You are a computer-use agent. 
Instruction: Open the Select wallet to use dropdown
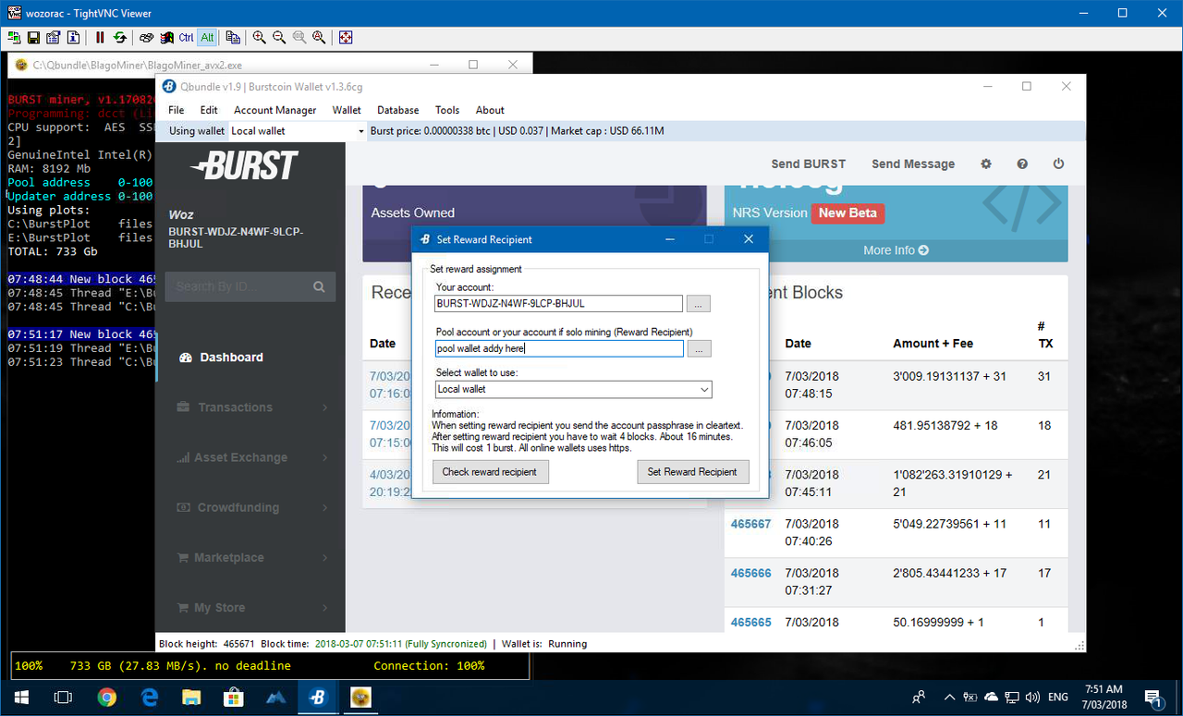click(574, 389)
